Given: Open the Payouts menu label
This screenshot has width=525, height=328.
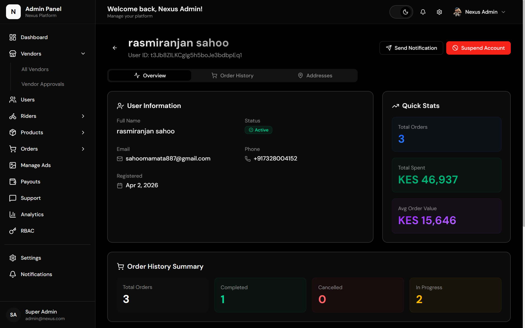Looking at the screenshot, I should pyautogui.click(x=31, y=182).
